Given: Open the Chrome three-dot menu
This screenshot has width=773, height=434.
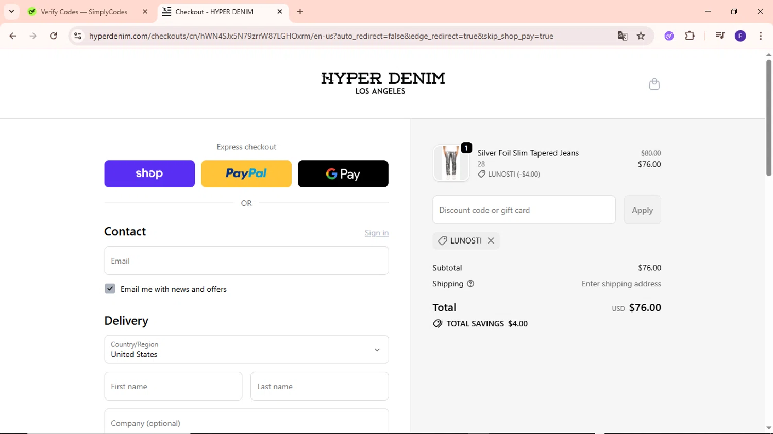Looking at the screenshot, I should (761, 36).
